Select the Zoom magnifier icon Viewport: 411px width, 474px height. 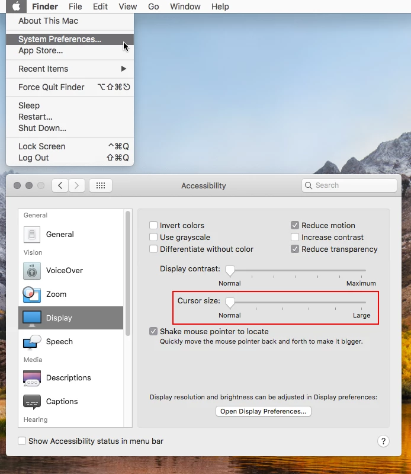[x=32, y=294]
